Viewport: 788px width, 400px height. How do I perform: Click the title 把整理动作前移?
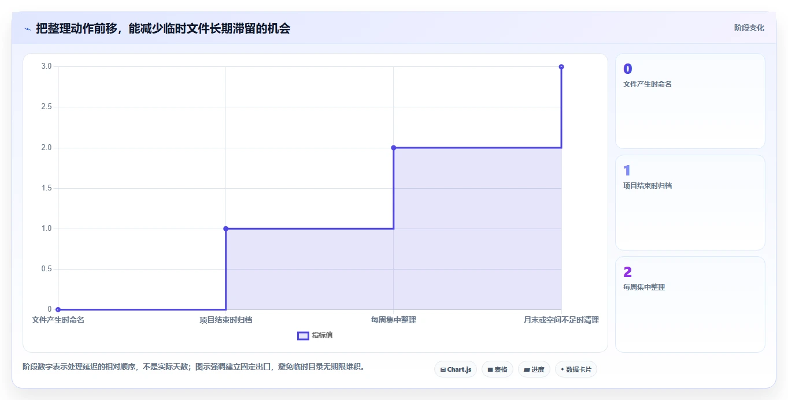(x=163, y=28)
